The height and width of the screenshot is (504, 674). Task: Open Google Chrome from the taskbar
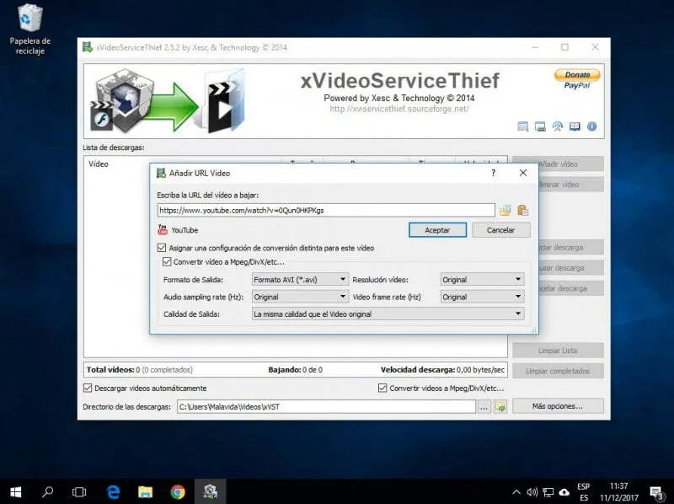[178, 491]
